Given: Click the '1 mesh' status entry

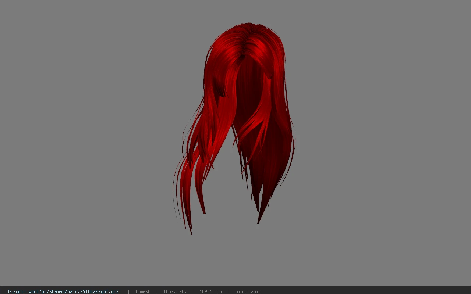Looking at the screenshot, I should point(142,291).
